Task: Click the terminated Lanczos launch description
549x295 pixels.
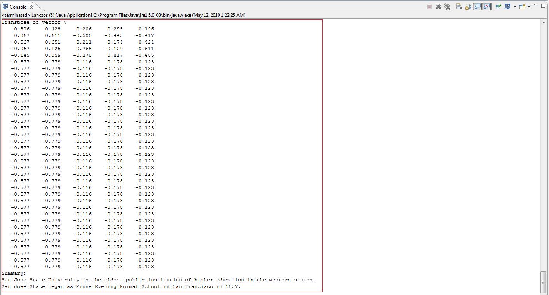Action: pyautogui.click(x=123, y=15)
